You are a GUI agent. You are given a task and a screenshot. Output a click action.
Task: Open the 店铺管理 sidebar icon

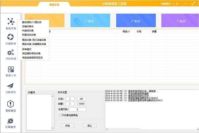(10, 37)
